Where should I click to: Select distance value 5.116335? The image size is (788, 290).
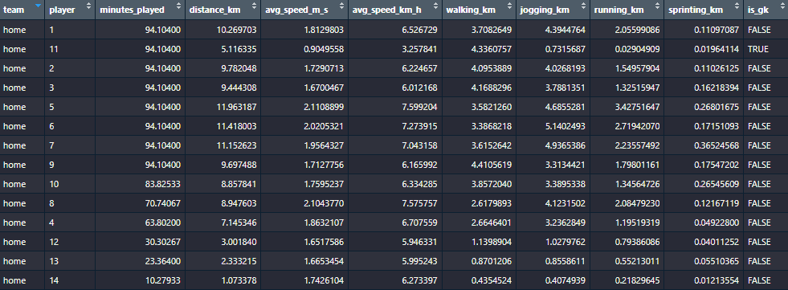point(239,49)
